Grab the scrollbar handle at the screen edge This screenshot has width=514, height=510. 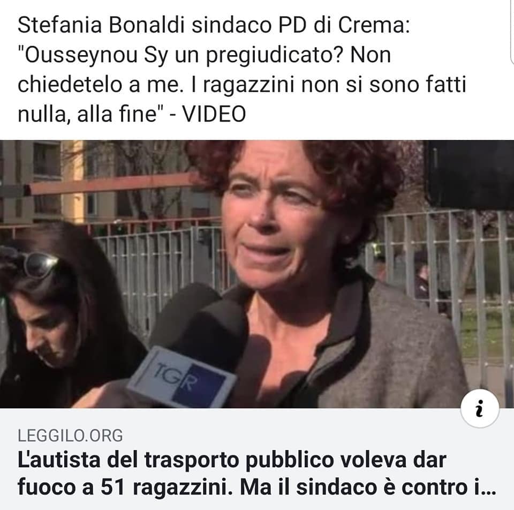512,31
